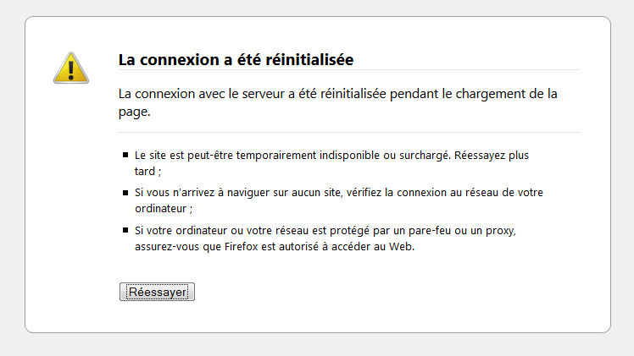This screenshot has width=634, height=356.
Task: Click the text 'Si vous n'arrivez à naviguer'
Action: click(203, 193)
